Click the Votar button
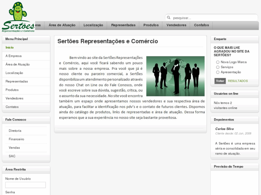 (x=220, y=81)
